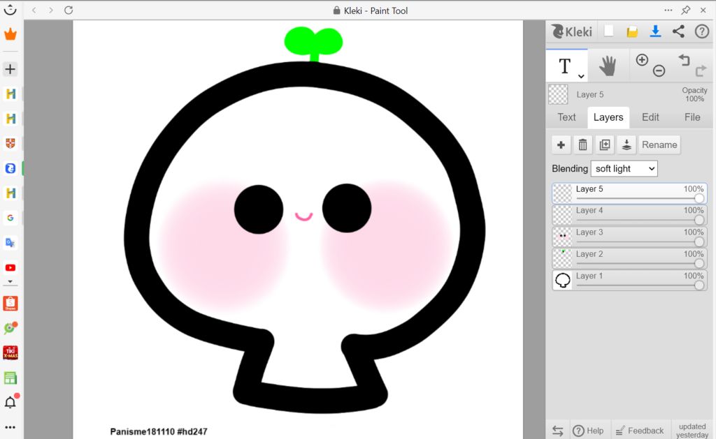Screen dimensions: 716x439
Task: Open Google from the sidebar
Action: (x=10, y=218)
